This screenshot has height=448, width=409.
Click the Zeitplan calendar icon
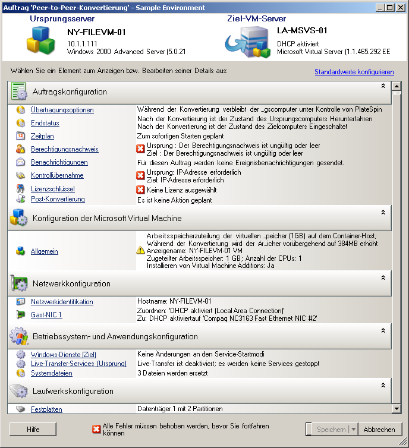[21, 135]
